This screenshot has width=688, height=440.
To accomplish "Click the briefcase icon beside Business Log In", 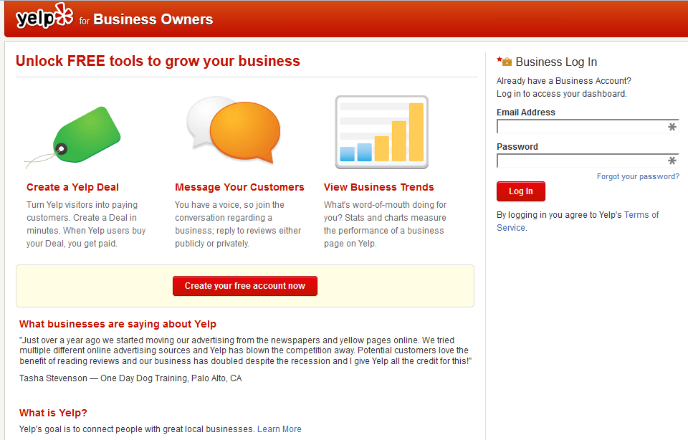I will pyautogui.click(x=507, y=62).
